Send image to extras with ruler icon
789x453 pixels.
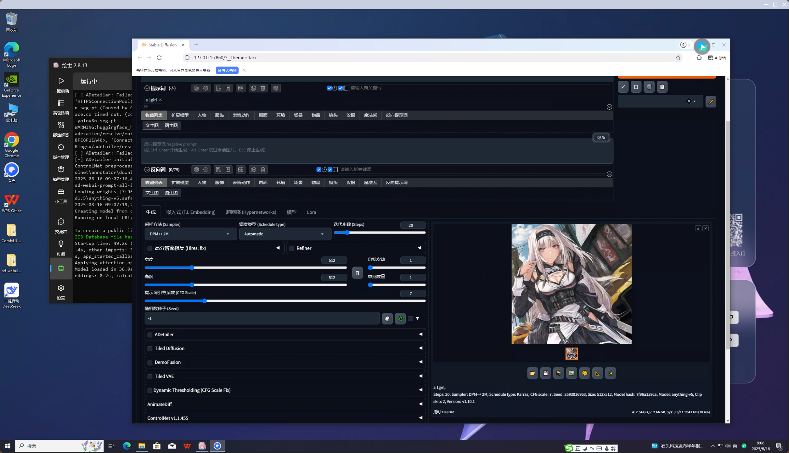tap(598, 373)
